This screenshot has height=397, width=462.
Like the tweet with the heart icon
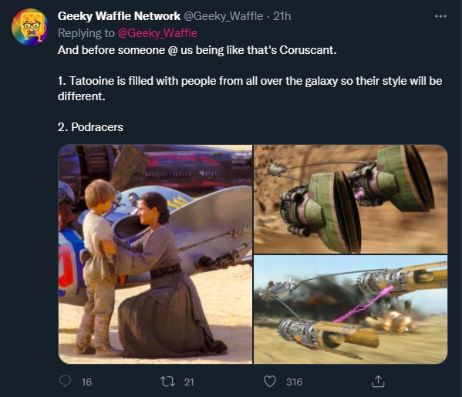coord(270,382)
